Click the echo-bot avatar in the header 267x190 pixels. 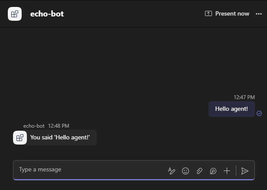tap(15, 14)
